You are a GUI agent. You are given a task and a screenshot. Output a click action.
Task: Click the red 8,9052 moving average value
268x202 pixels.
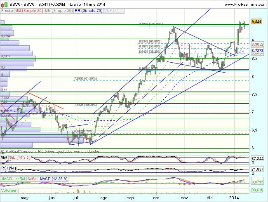(257, 44)
